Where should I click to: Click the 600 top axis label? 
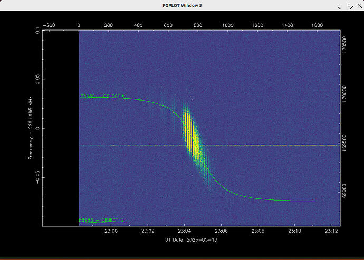coord(168,25)
